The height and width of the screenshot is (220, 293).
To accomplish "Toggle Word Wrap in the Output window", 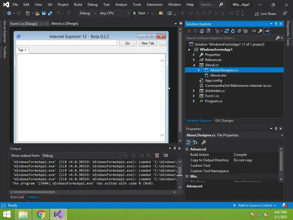I will 166,155.
